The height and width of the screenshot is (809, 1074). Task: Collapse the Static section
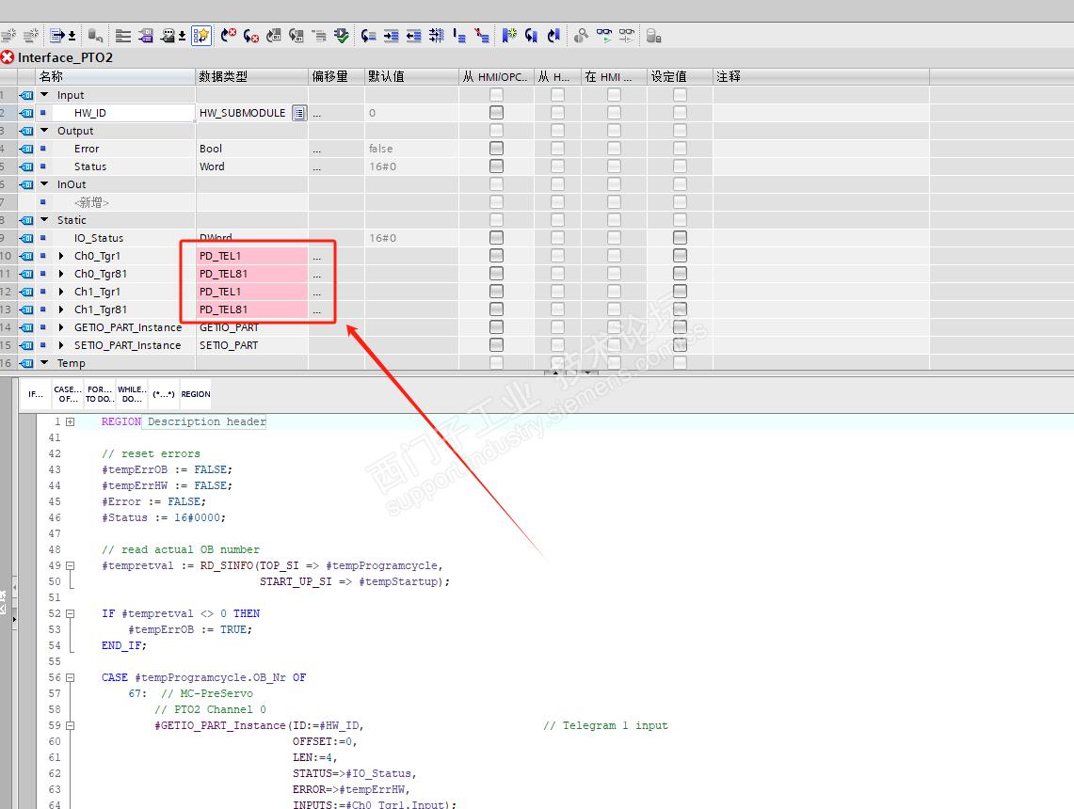44,220
